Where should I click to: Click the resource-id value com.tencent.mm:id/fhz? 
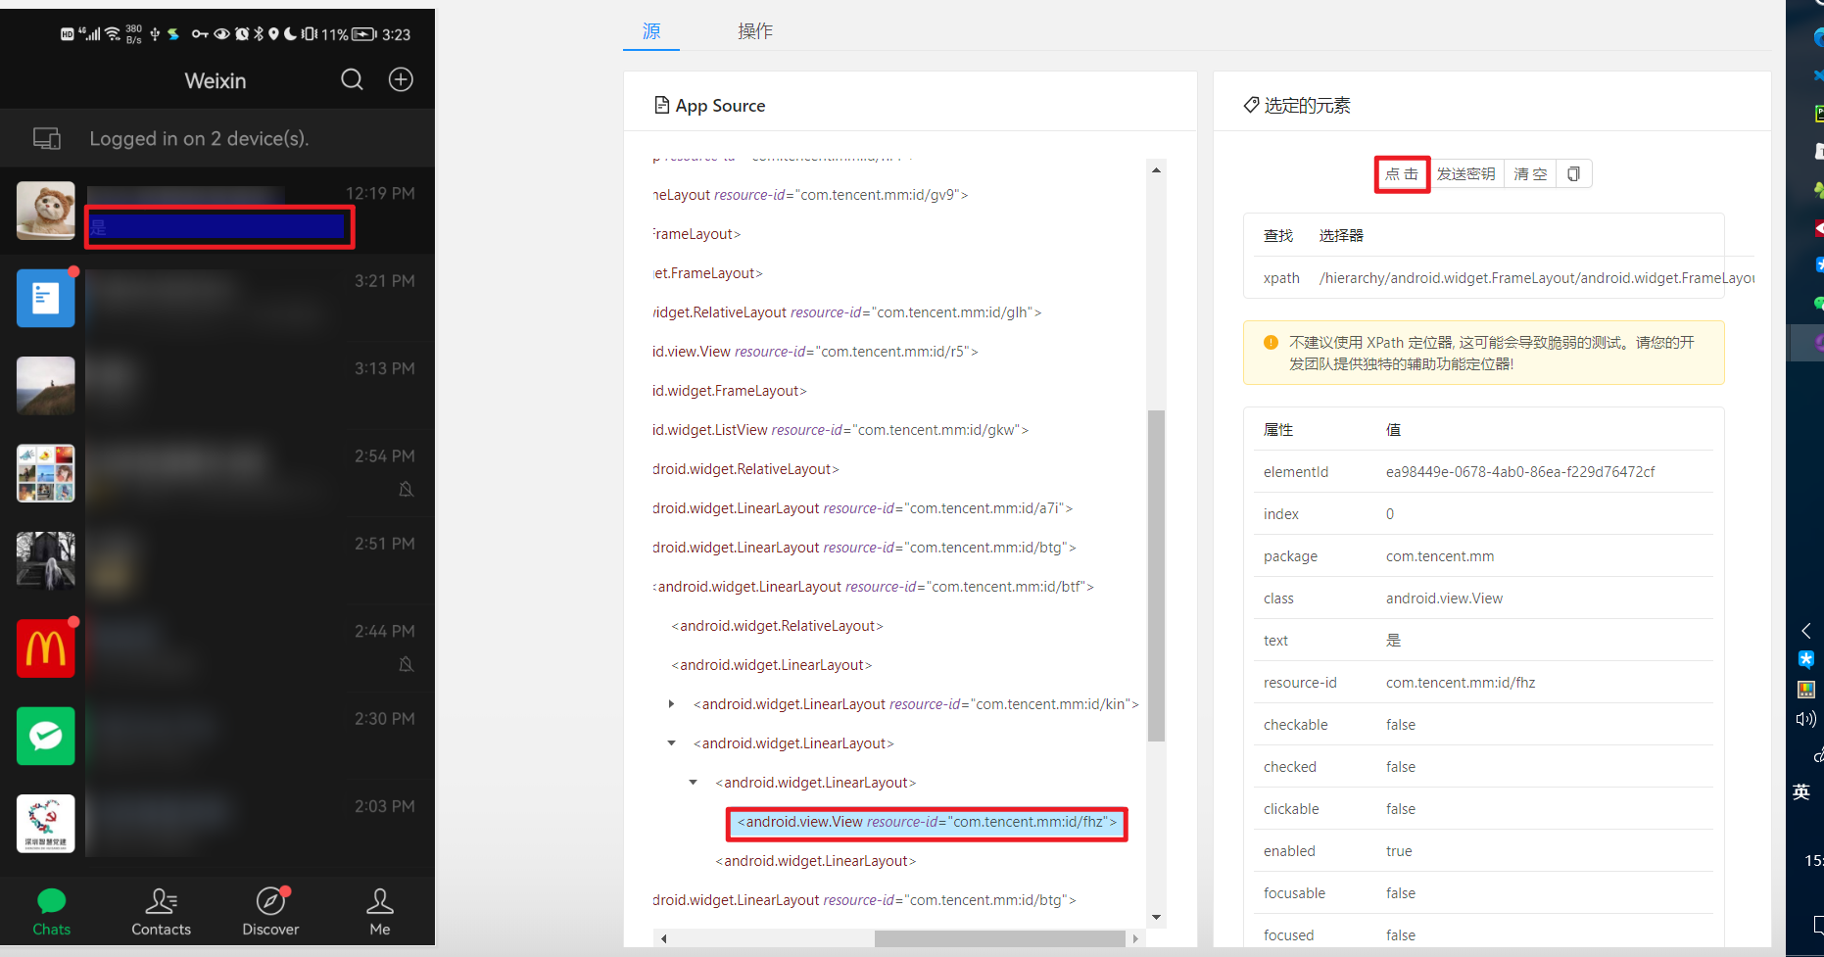point(1461,683)
